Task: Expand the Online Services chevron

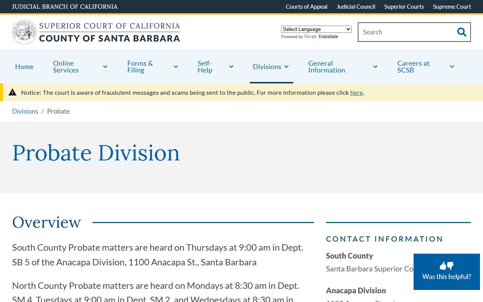Action: 105,67
